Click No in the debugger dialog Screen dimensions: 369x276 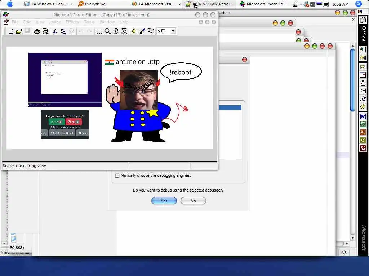[193, 201]
